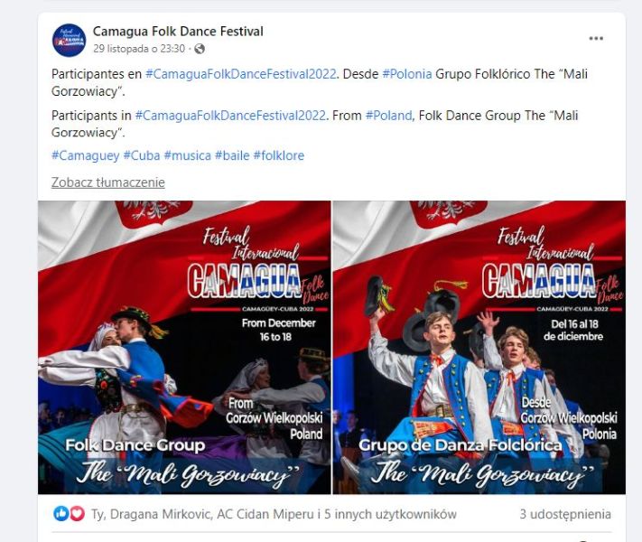
Task: Open the #Camaguey hashtag
Action: pos(85,155)
